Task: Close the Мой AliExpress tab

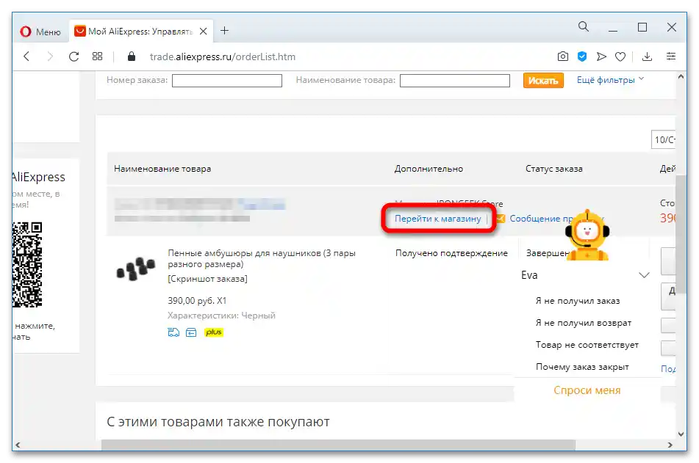Action: [203, 31]
